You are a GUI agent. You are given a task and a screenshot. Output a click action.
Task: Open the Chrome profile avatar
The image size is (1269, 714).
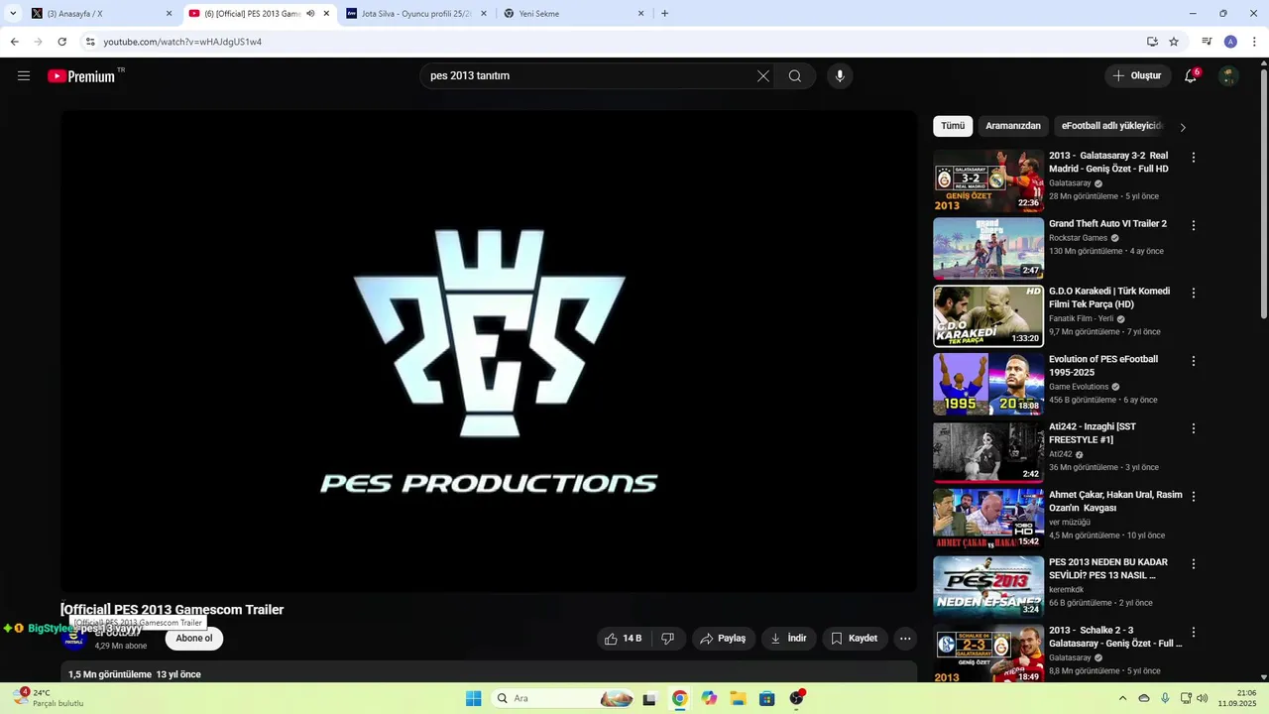click(x=1230, y=42)
